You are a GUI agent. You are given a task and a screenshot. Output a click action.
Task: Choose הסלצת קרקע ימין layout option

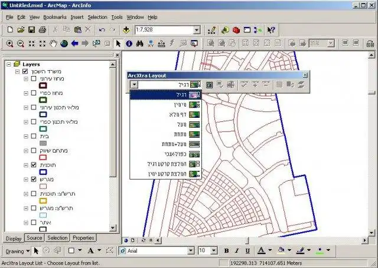[x=165, y=174]
